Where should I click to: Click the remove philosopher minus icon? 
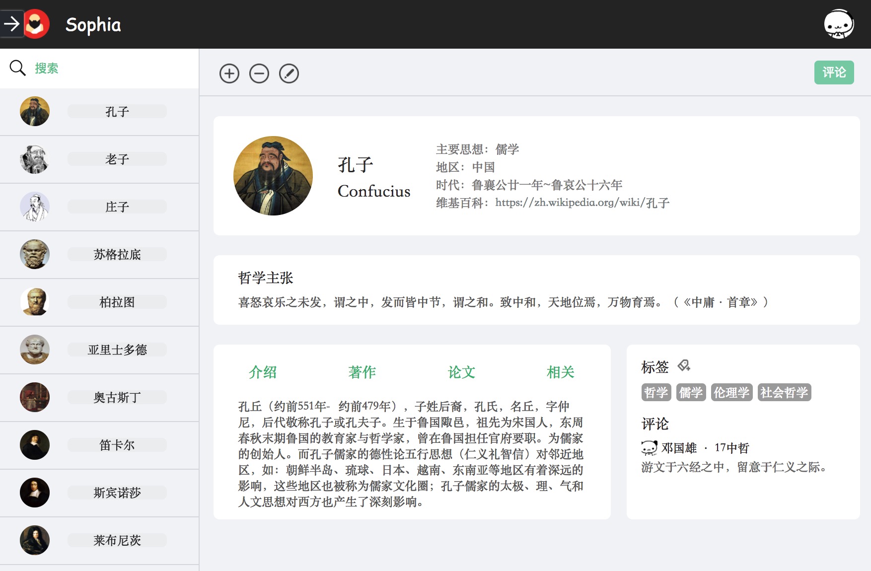click(259, 73)
